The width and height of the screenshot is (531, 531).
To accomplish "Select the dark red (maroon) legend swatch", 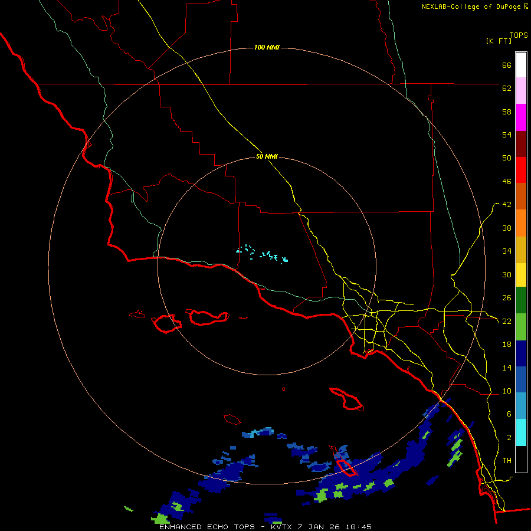I will [x=521, y=144].
